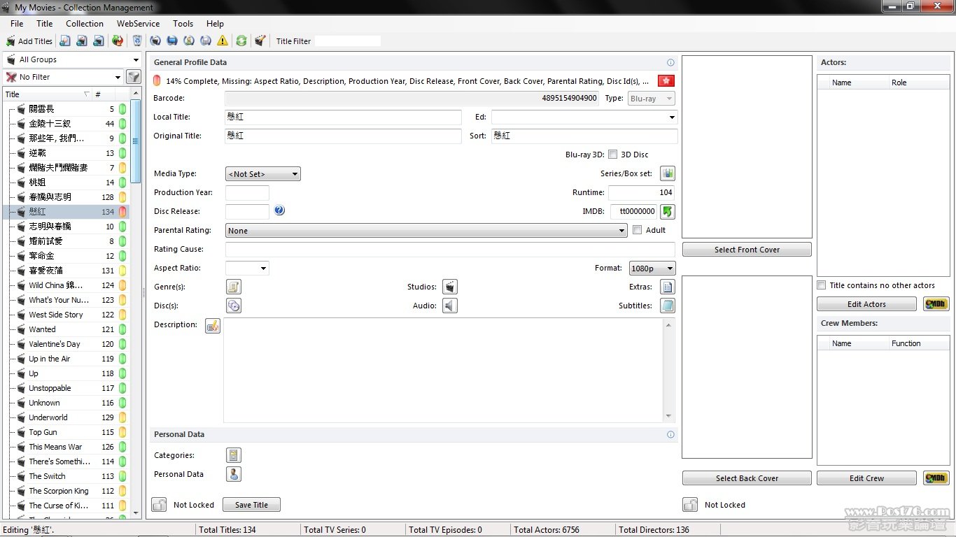Click the IMDb button next to Edit Crew
Image resolution: width=956 pixels, height=537 pixels.
[936, 478]
